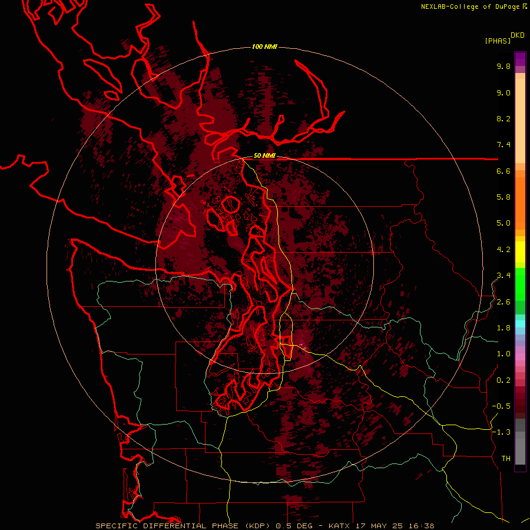Click the (KDP) text in the caption
530x530 pixels.
tap(257, 526)
